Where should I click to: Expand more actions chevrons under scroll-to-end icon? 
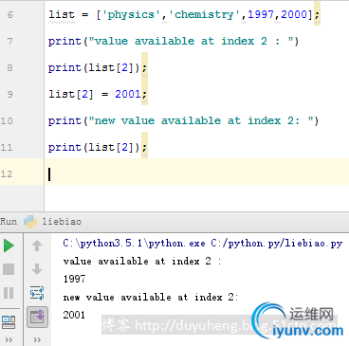coord(37,340)
